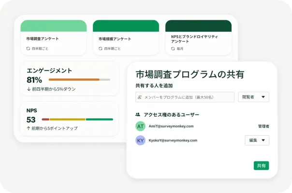Click the 市場調査プログラムの共有 heading
This screenshot has width=292, height=193.
(190, 74)
